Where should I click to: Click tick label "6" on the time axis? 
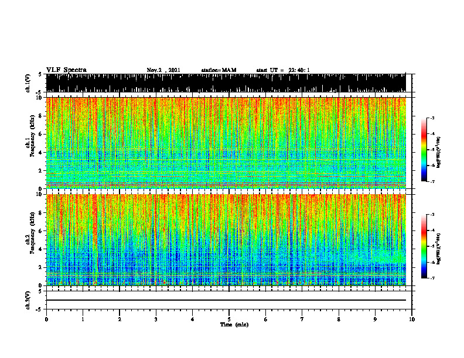pyautogui.click(x=266, y=319)
